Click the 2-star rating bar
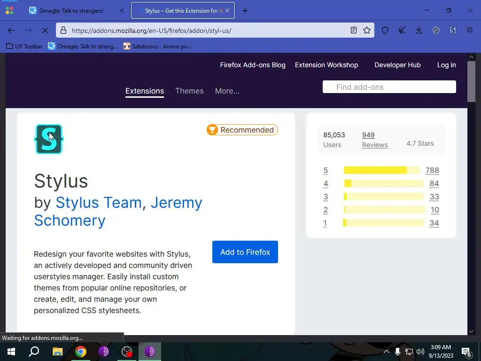481x361 pixels. pos(384,210)
